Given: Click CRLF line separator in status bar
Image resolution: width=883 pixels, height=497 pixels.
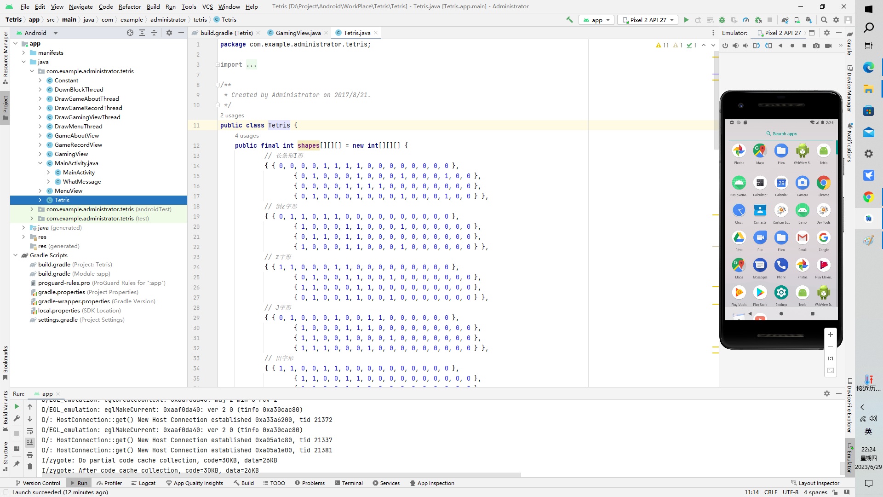Looking at the screenshot, I should click(x=771, y=492).
